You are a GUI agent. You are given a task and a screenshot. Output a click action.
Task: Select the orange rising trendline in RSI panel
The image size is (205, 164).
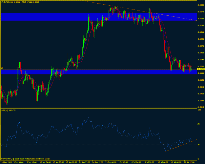[x=181, y=145]
